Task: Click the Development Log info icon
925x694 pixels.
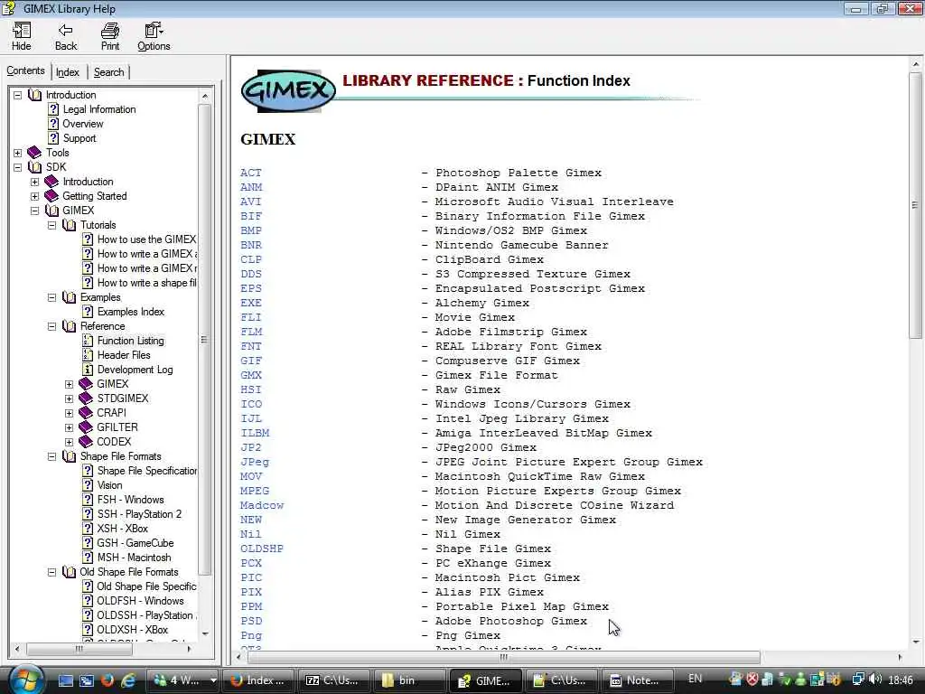Action: pyautogui.click(x=88, y=370)
